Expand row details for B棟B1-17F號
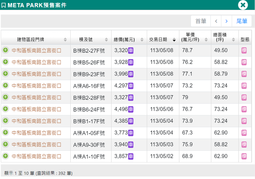 (x=6, y=121)
